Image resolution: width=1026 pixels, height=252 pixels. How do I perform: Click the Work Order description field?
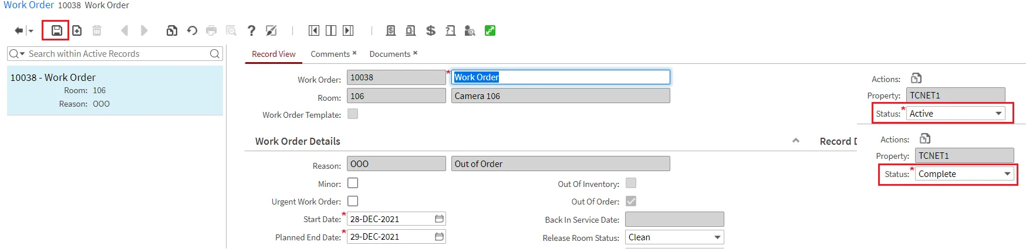click(x=561, y=77)
